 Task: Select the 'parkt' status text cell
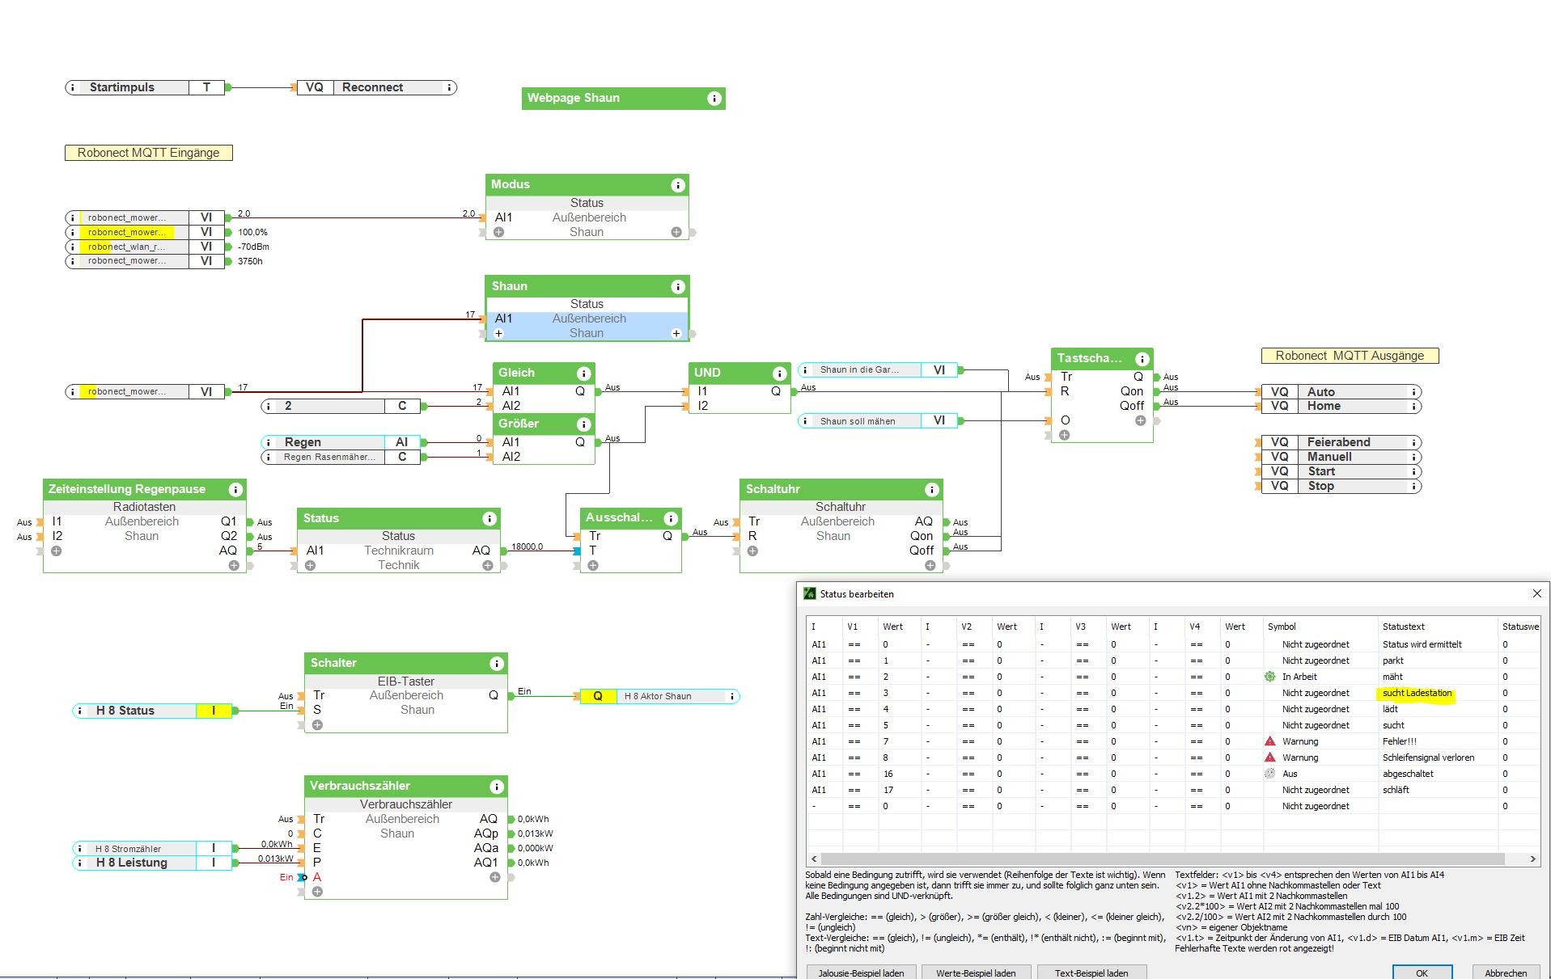point(1438,660)
